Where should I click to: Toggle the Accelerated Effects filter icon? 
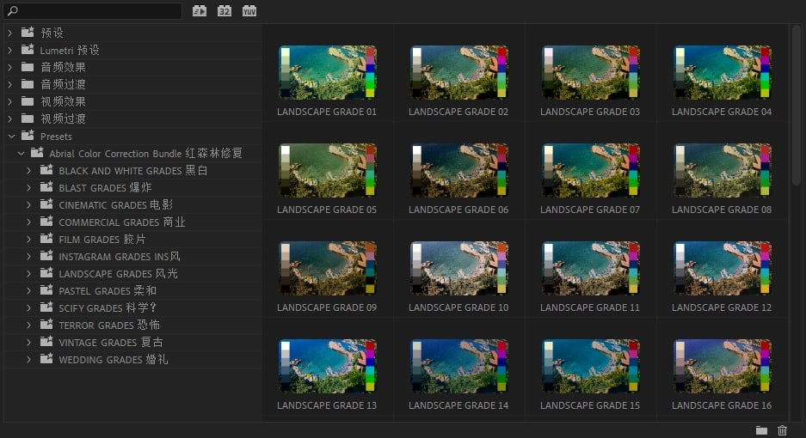(x=200, y=11)
